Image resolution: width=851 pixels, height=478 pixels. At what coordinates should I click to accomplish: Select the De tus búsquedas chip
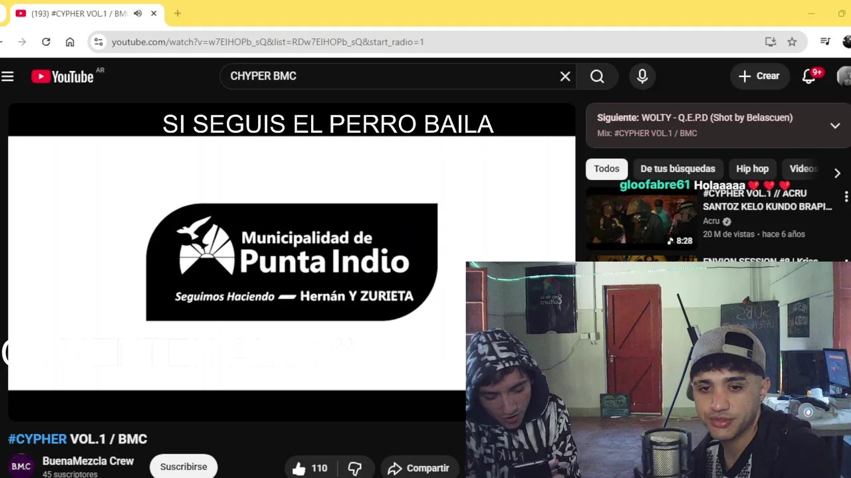[x=677, y=169]
